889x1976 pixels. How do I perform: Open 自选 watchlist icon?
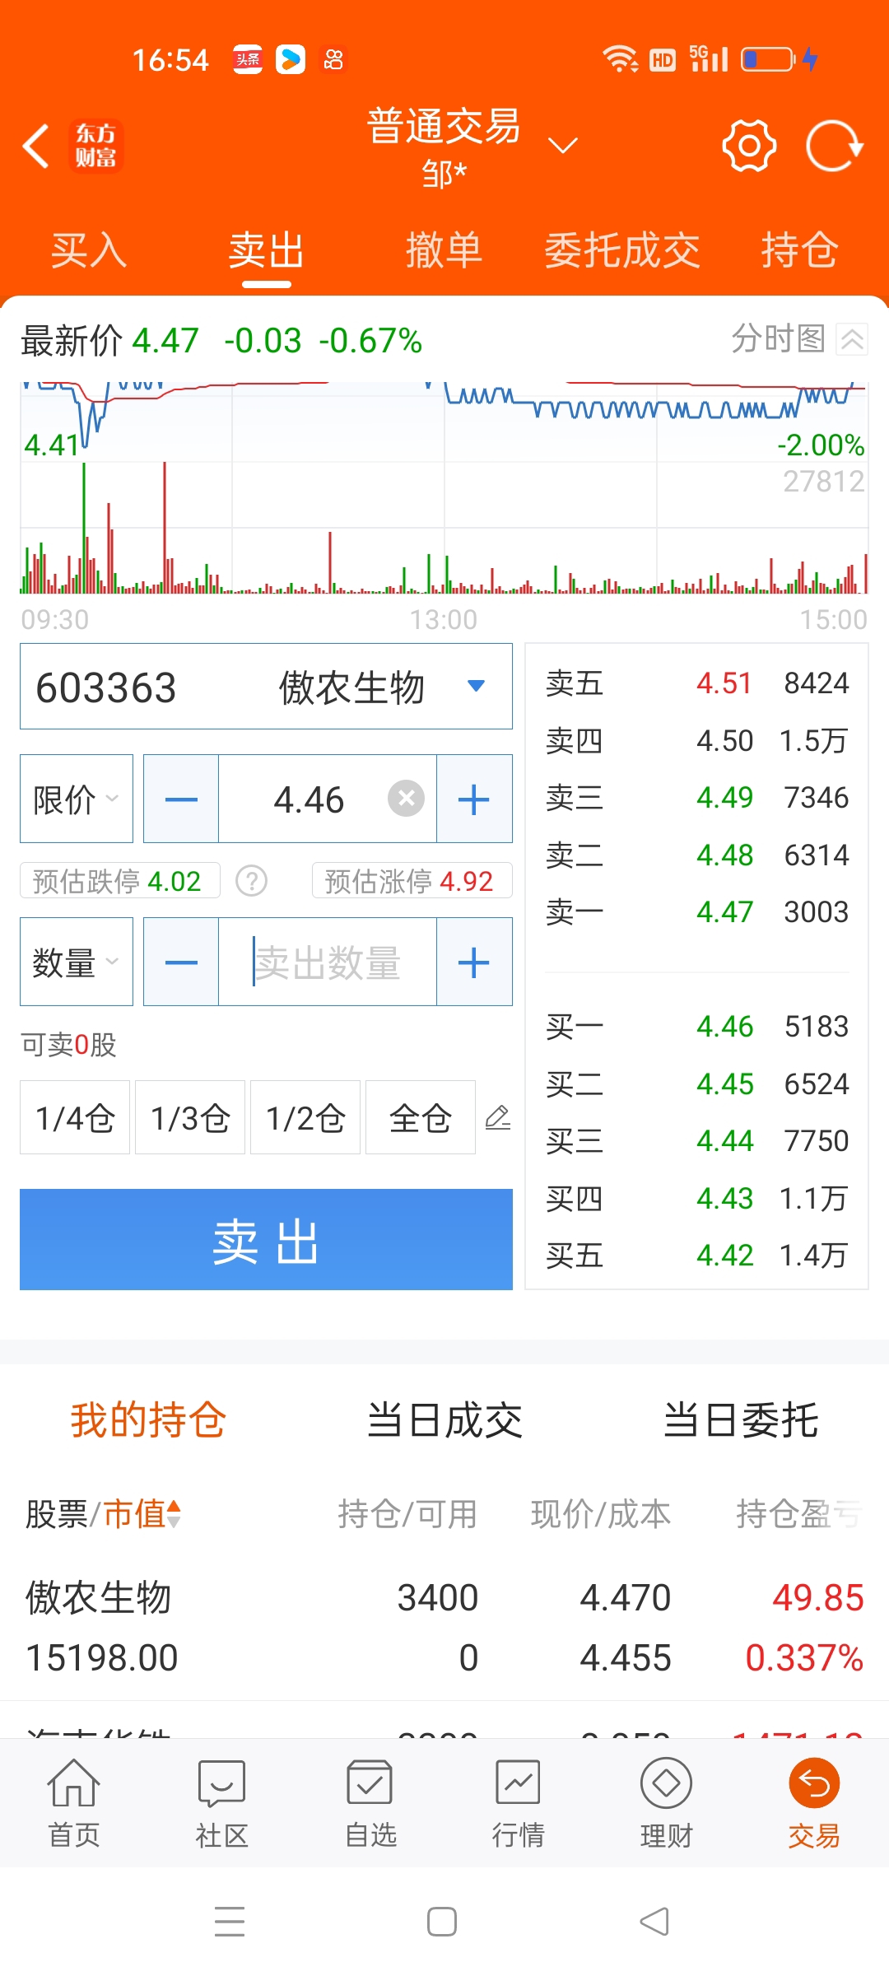point(370,1803)
